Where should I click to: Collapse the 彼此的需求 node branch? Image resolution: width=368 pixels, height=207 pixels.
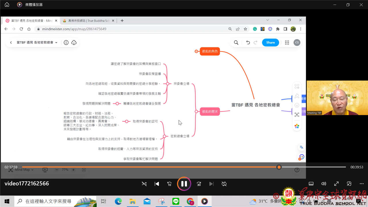(196, 112)
